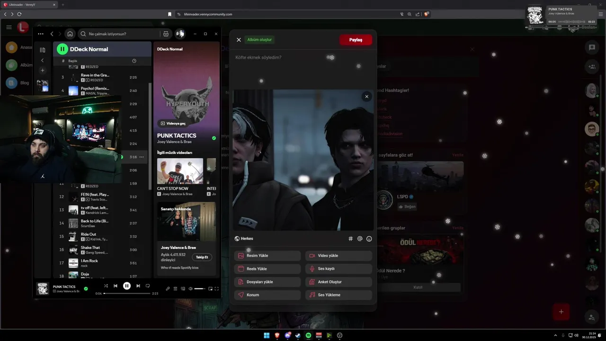Skip to previous track in Spotify
Viewport: 606px width, 341px height.
pyautogui.click(x=116, y=286)
